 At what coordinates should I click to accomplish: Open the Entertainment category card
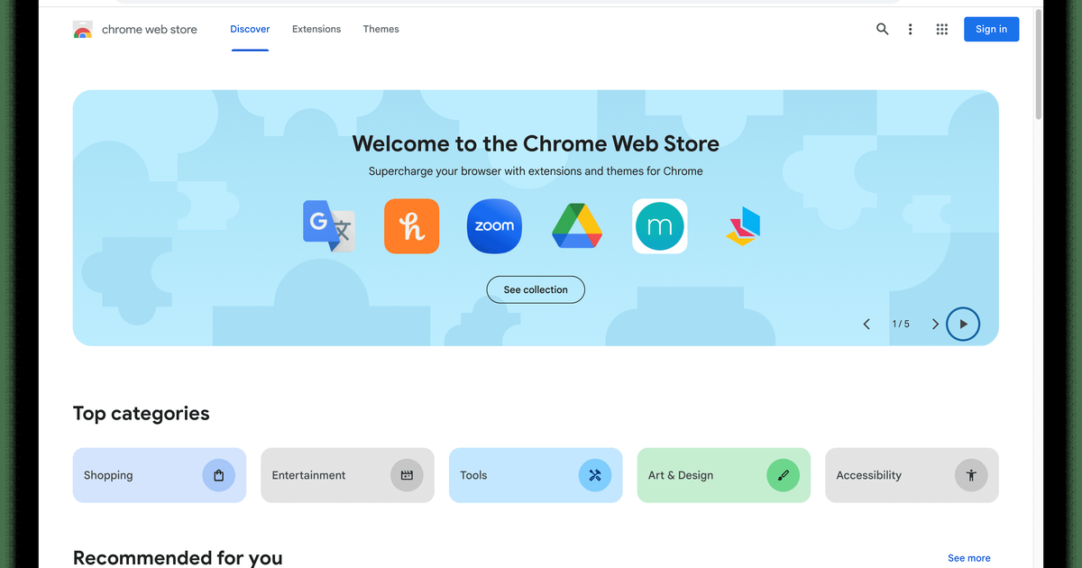347,475
